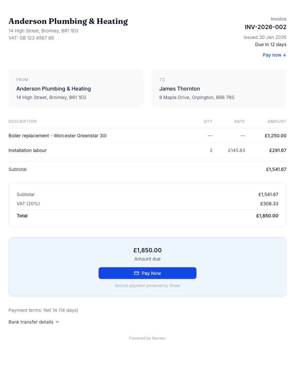Select the invoice number INV-2026-002

pos(265,27)
